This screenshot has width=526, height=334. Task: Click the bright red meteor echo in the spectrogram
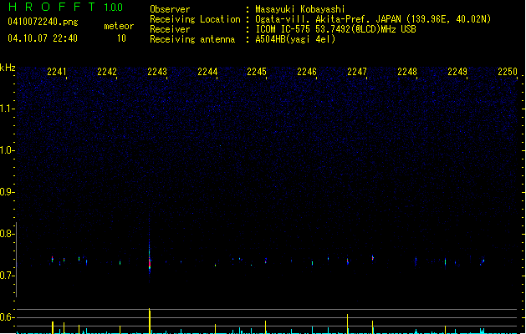[150, 262]
